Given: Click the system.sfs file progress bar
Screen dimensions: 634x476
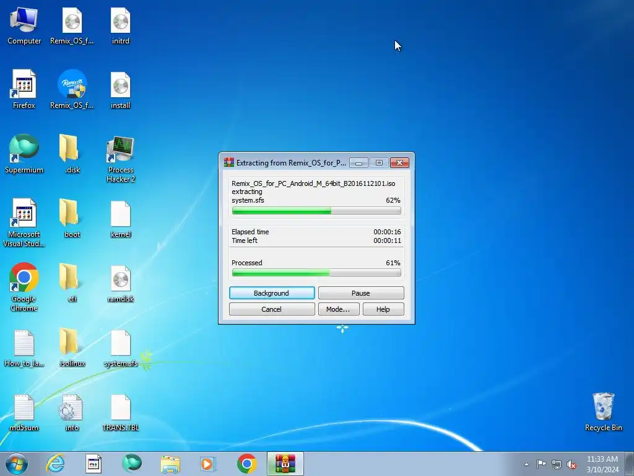Looking at the screenshot, I should [x=316, y=211].
